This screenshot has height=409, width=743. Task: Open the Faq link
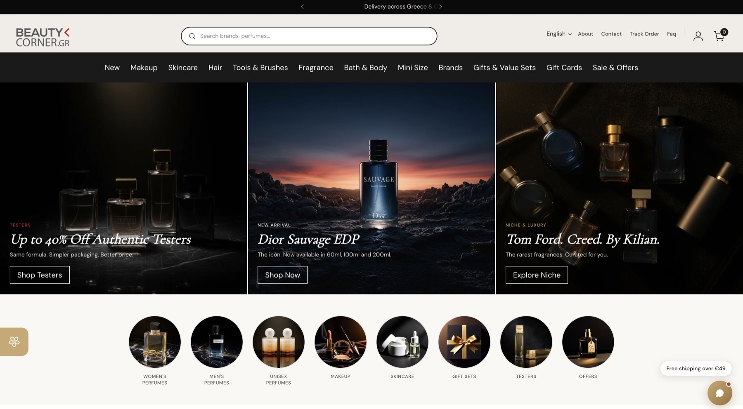click(x=672, y=34)
